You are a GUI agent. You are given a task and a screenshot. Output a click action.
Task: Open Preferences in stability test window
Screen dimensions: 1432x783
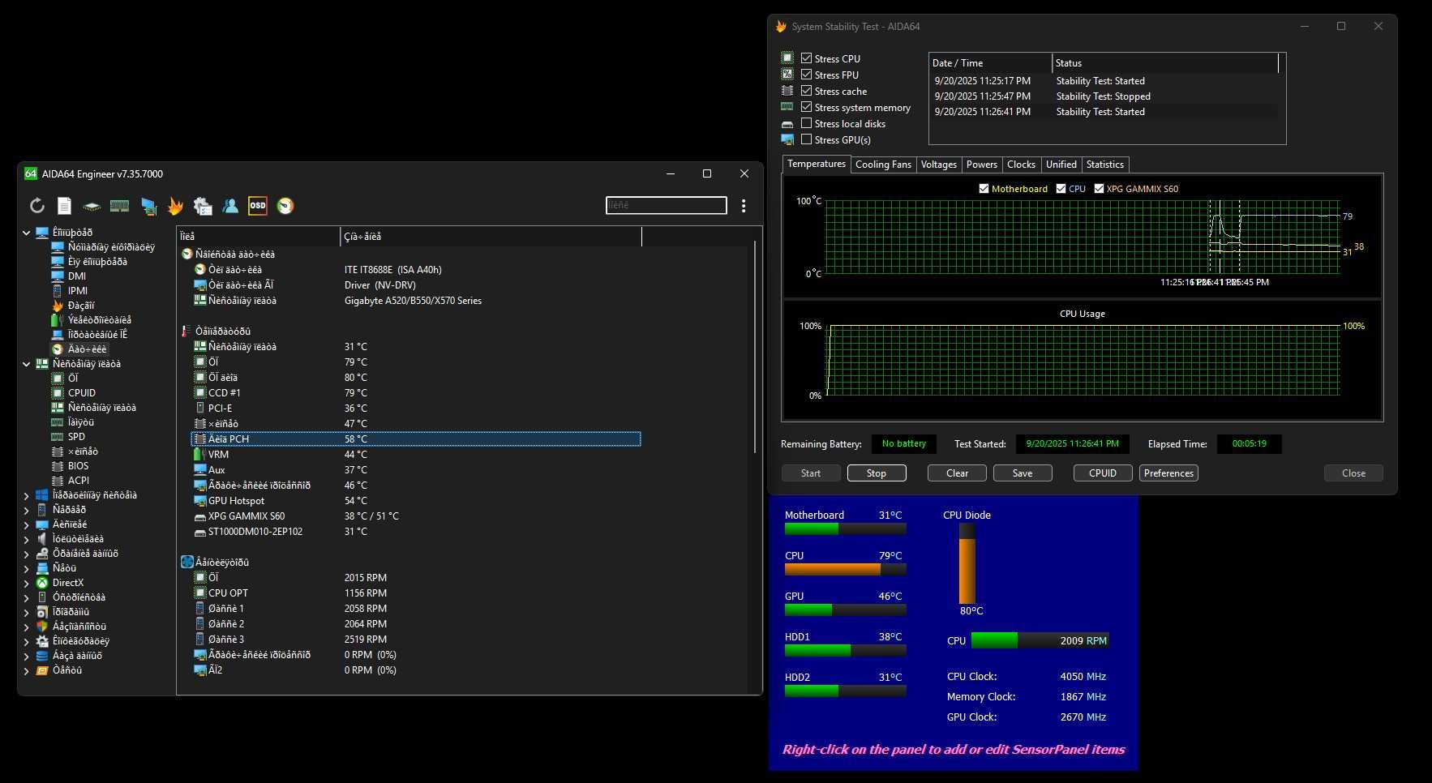point(1168,473)
